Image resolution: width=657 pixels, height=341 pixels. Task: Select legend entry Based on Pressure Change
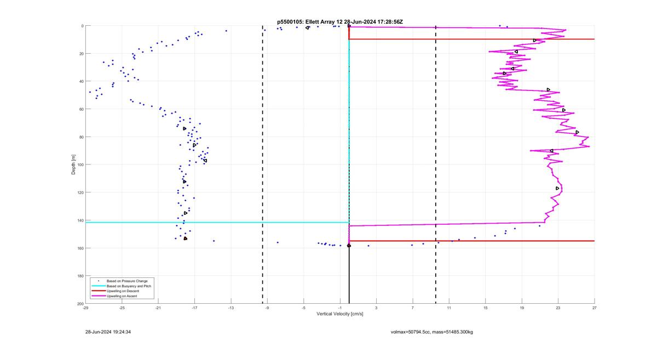[x=127, y=281]
